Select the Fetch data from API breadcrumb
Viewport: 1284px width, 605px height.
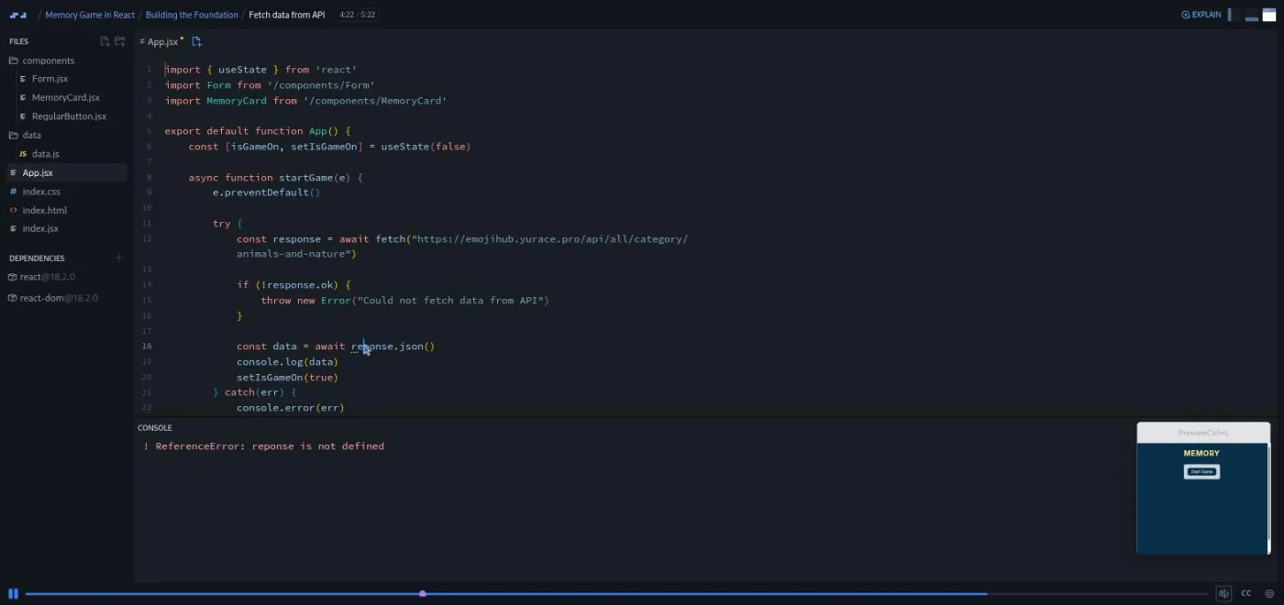[x=287, y=15]
